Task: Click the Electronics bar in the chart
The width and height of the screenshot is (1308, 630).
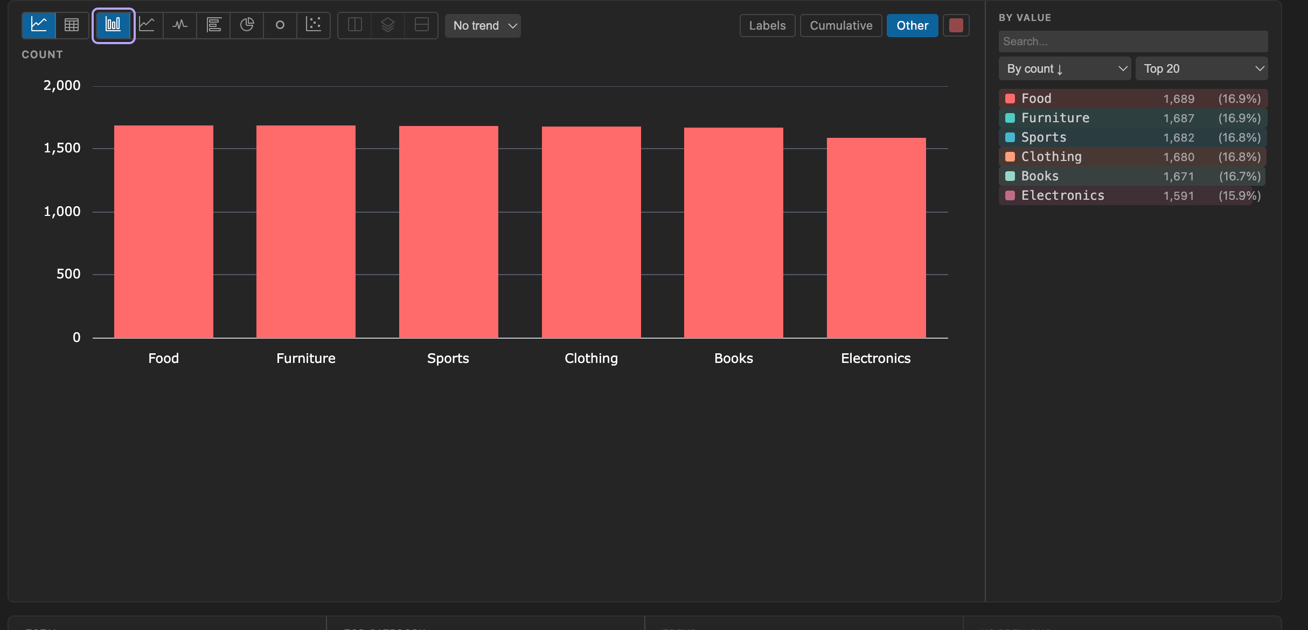Action: (x=876, y=238)
